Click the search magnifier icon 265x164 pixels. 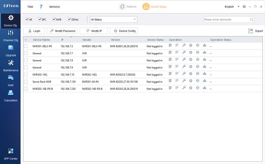coord(251,20)
